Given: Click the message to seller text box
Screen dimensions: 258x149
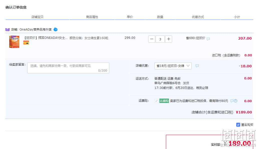Looking at the screenshot, I should [68, 68].
